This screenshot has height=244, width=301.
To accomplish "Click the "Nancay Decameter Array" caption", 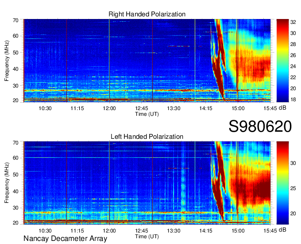I will (65, 239).
